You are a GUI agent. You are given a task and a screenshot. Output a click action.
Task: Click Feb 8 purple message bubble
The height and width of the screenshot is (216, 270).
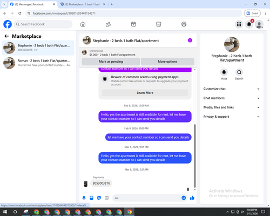145,117
